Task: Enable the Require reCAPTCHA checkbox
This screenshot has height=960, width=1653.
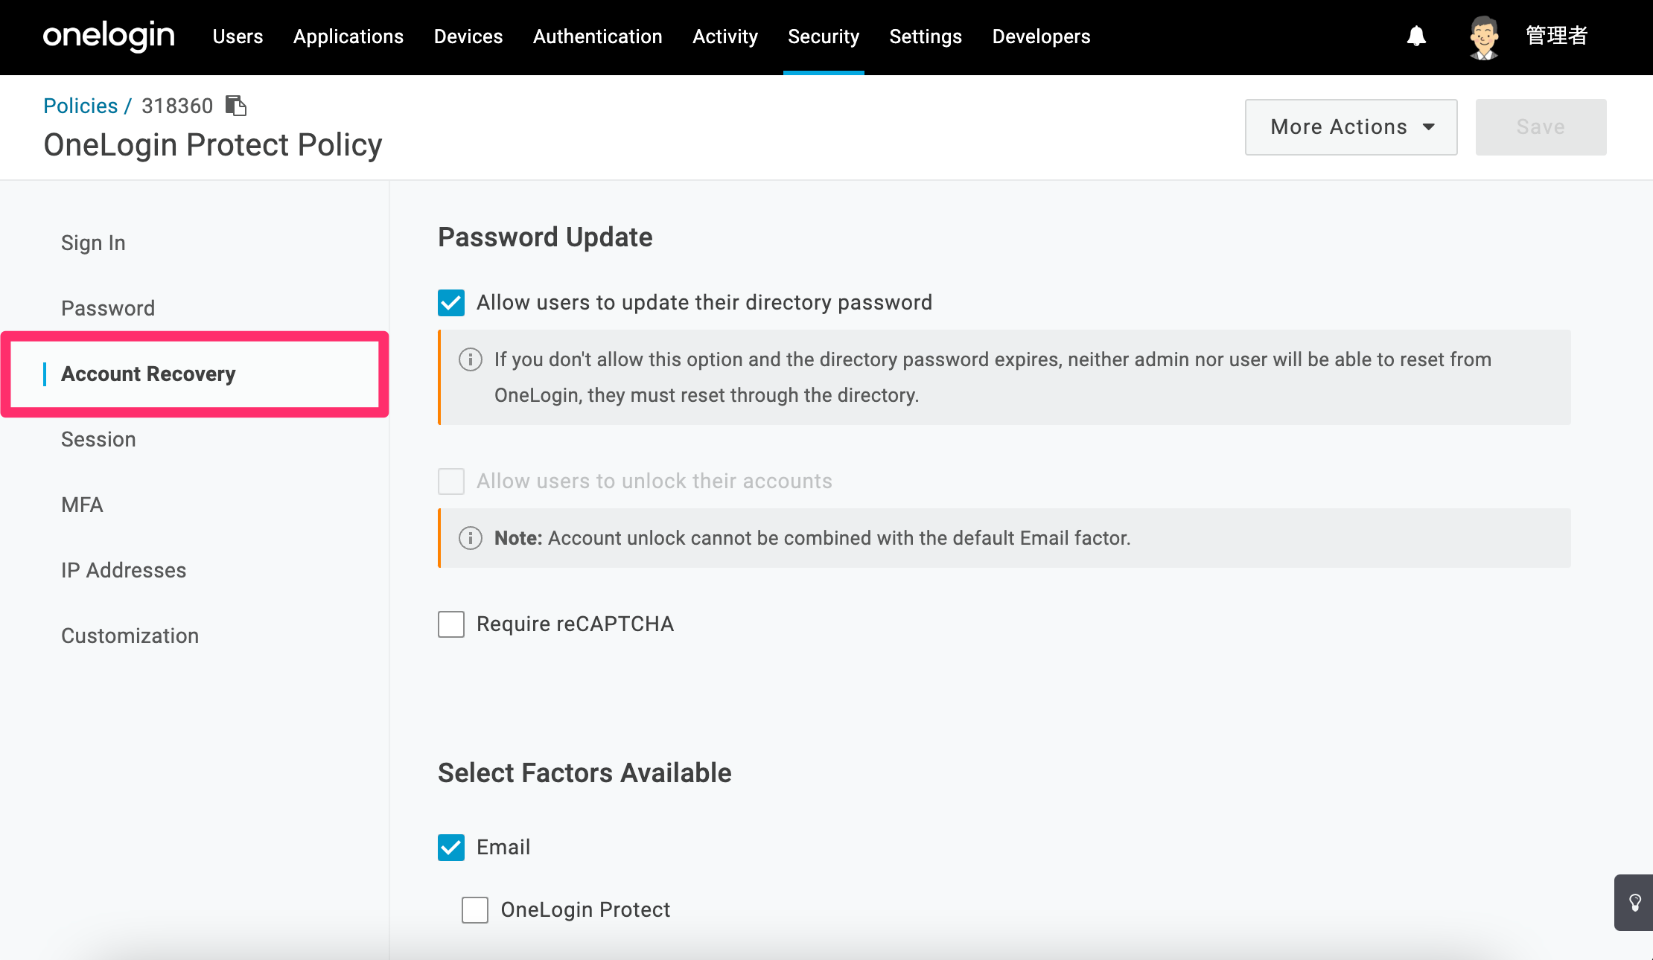Action: pyautogui.click(x=451, y=624)
